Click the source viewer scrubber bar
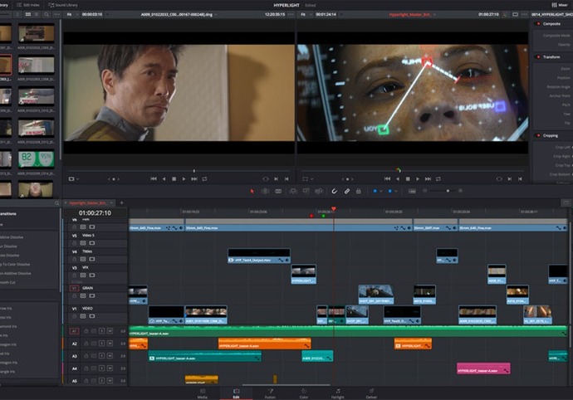 pyautogui.click(x=179, y=171)
